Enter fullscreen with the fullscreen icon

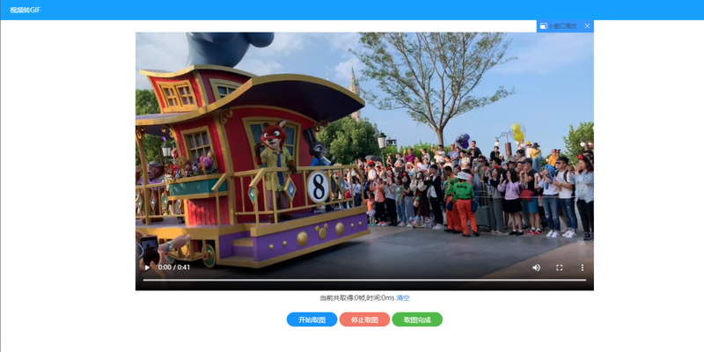click(x=559, y=268)
